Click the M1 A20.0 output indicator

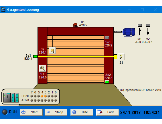pos(140,25)
